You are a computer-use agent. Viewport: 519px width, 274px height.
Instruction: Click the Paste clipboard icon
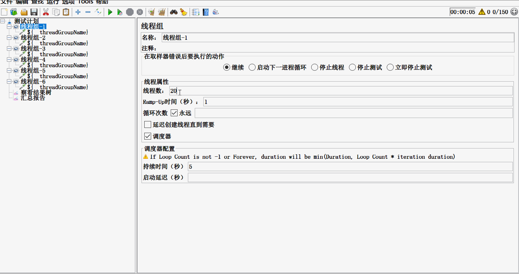point(66,12)
